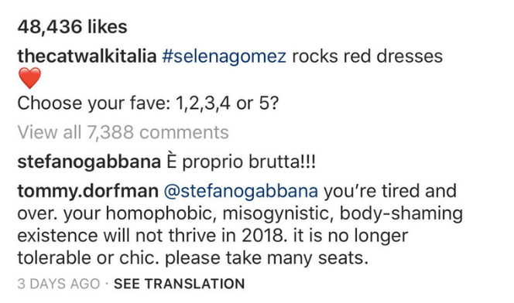This screenshot has height=303, width=514.
Task: Open the 48,436 likes list
Action: pyautogui.click(x=73, y=27)
